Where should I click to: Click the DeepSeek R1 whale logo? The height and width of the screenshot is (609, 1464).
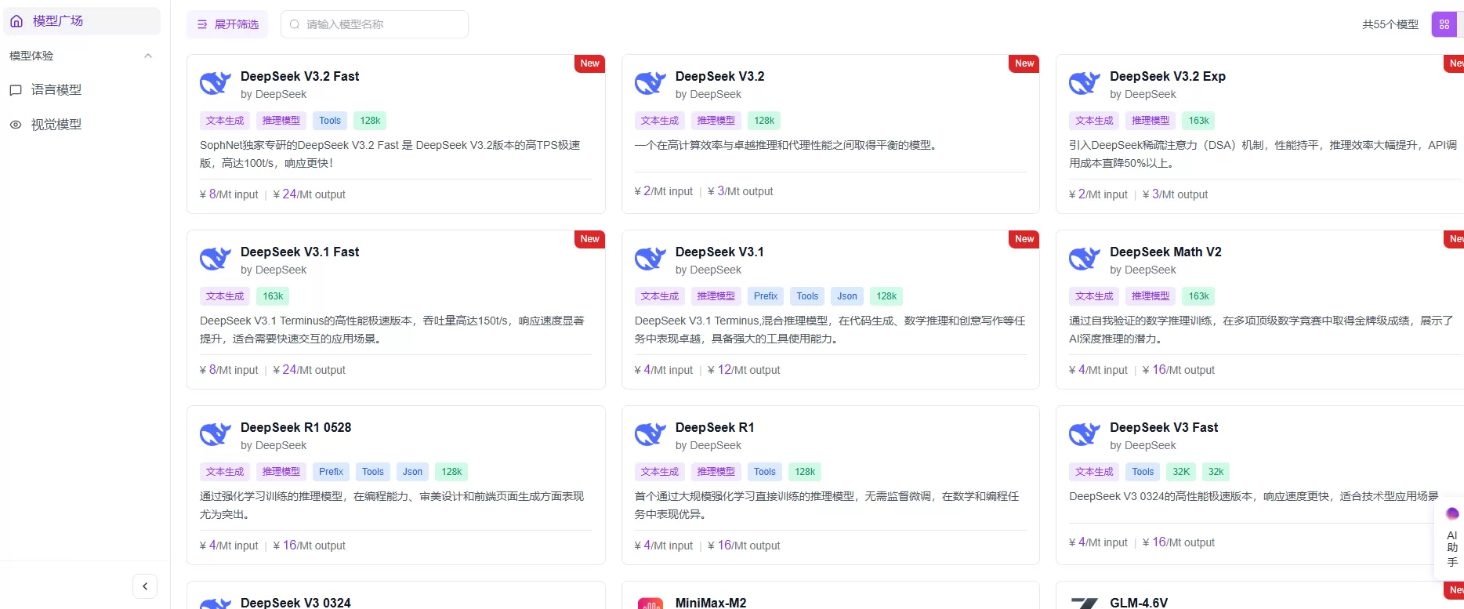coord(650,434)
